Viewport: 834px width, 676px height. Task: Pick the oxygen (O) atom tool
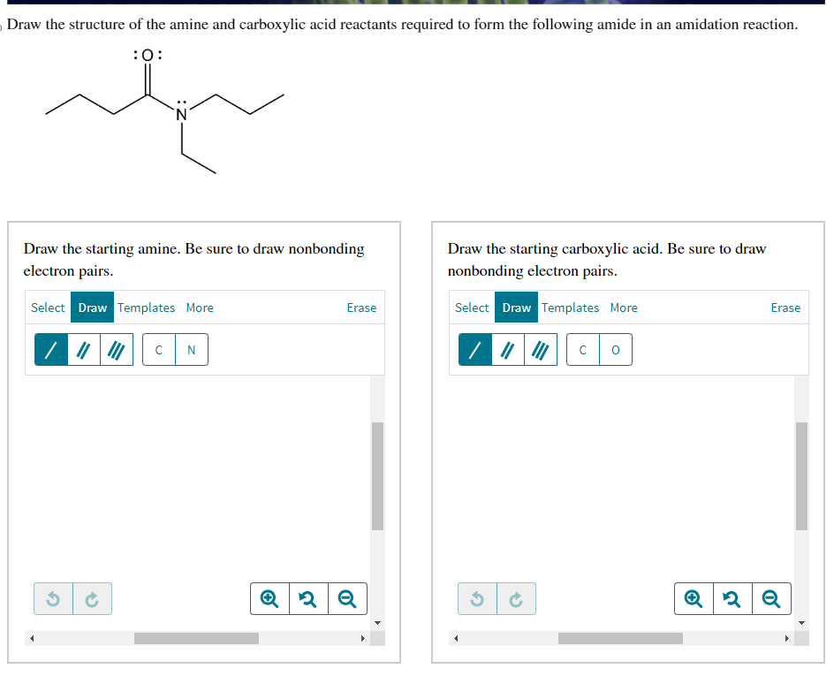pos(615,349)
